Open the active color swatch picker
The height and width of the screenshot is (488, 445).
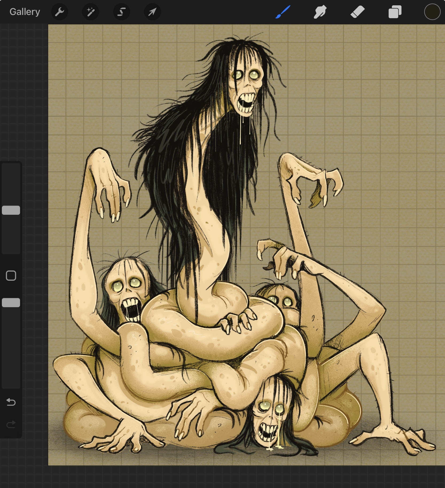[432, 12]
